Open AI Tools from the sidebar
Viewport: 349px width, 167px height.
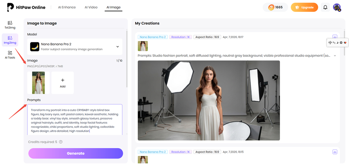point(10,55)
